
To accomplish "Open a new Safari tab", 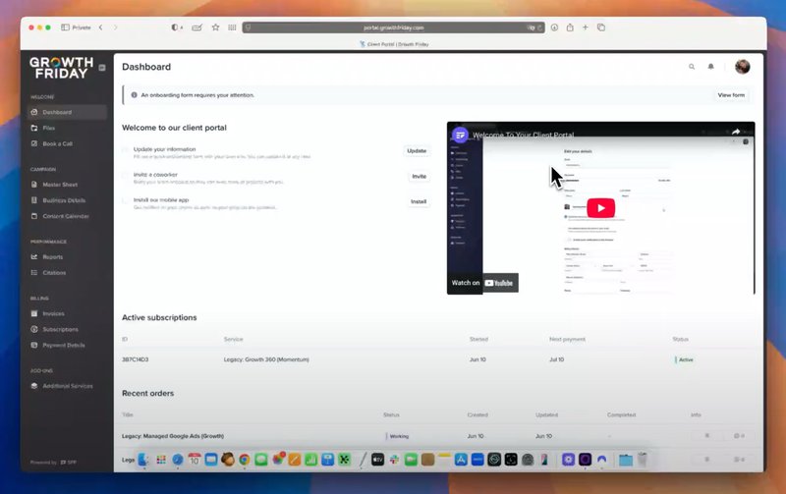I will tap(585, 27).
